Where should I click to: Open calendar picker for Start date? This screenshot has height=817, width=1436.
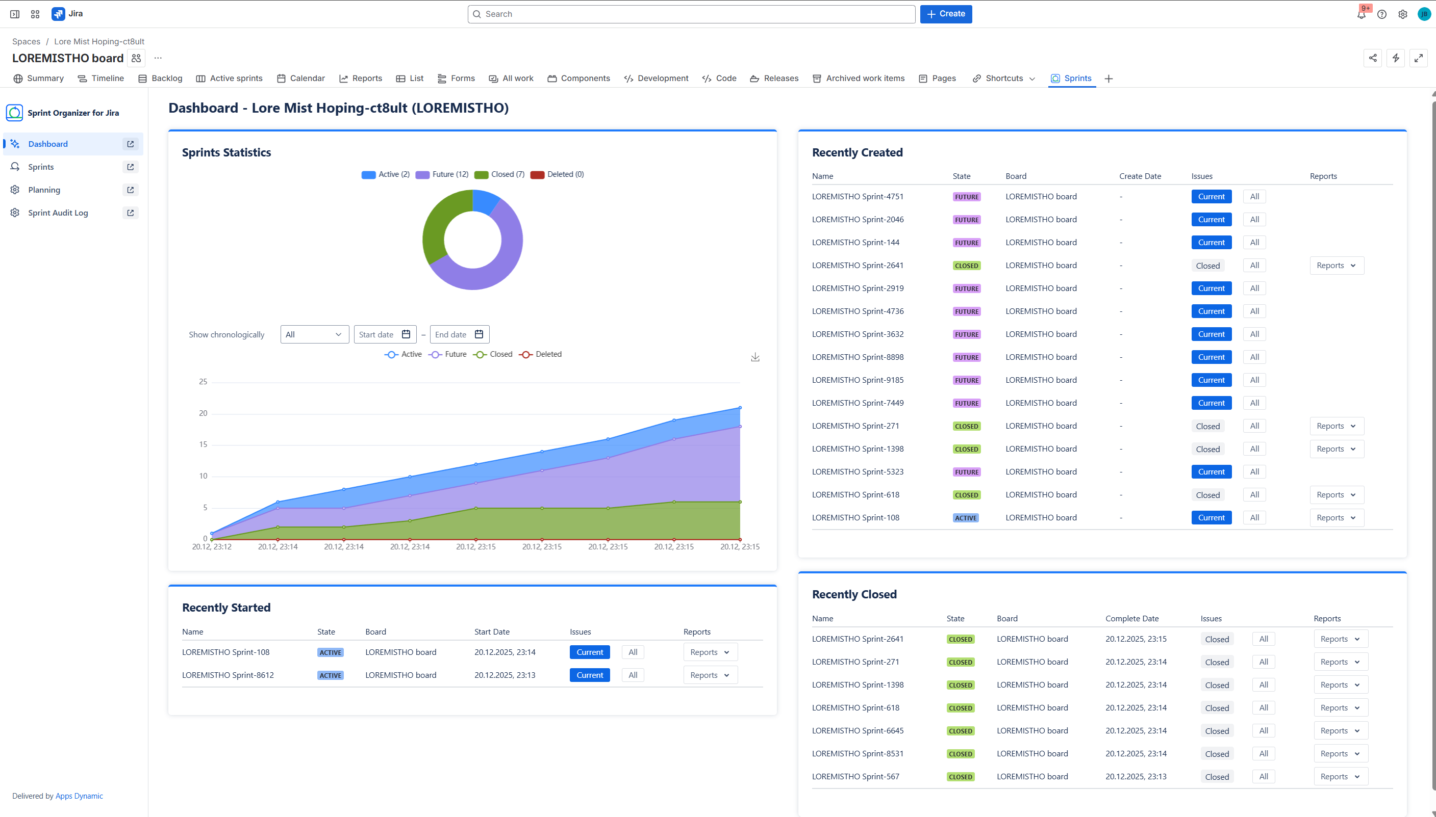pos(406,334)
